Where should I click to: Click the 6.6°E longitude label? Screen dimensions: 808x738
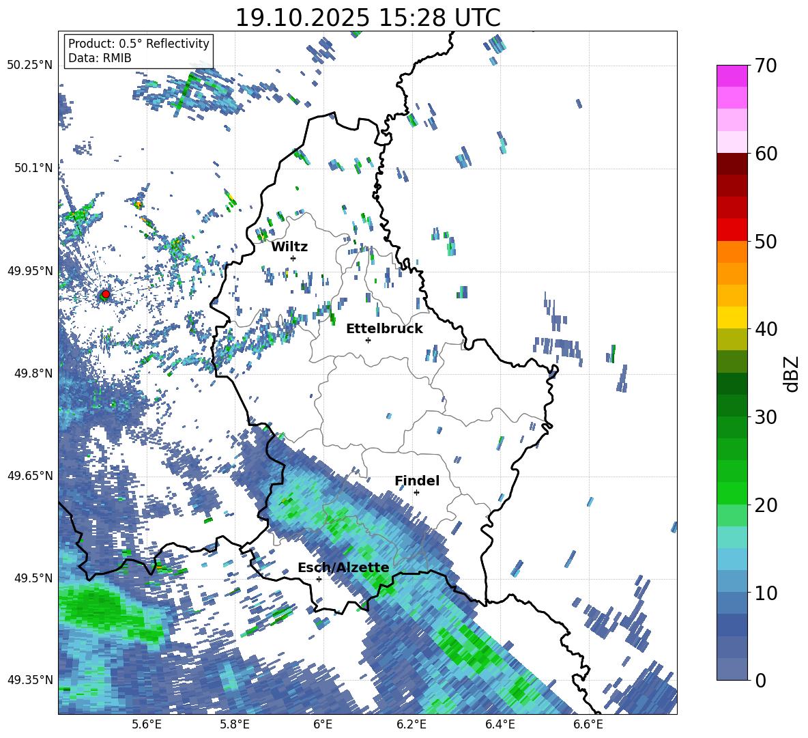tap(588, 724)
